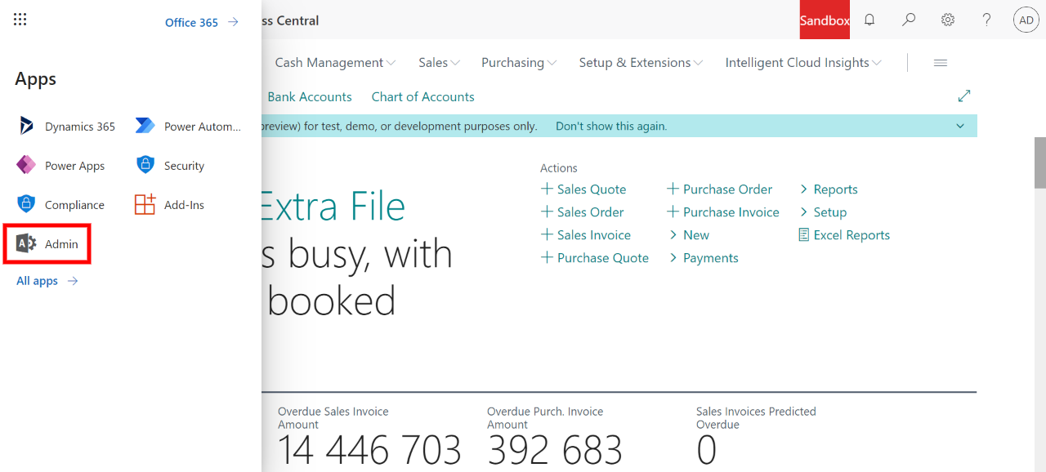Launch the Power Automate app icon
The height and width of the screenshot is (472, 1046).
[145, 126]
